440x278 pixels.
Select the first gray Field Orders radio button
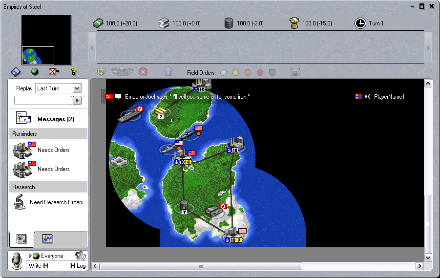[223, 73]
